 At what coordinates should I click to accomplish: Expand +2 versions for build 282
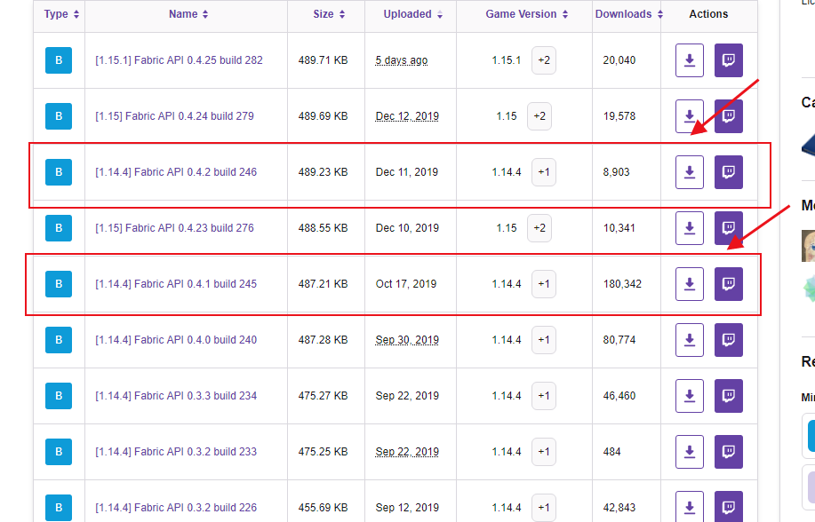point(544,60)
